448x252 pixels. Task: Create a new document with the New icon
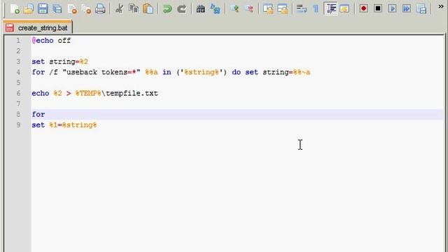[15, 9]
